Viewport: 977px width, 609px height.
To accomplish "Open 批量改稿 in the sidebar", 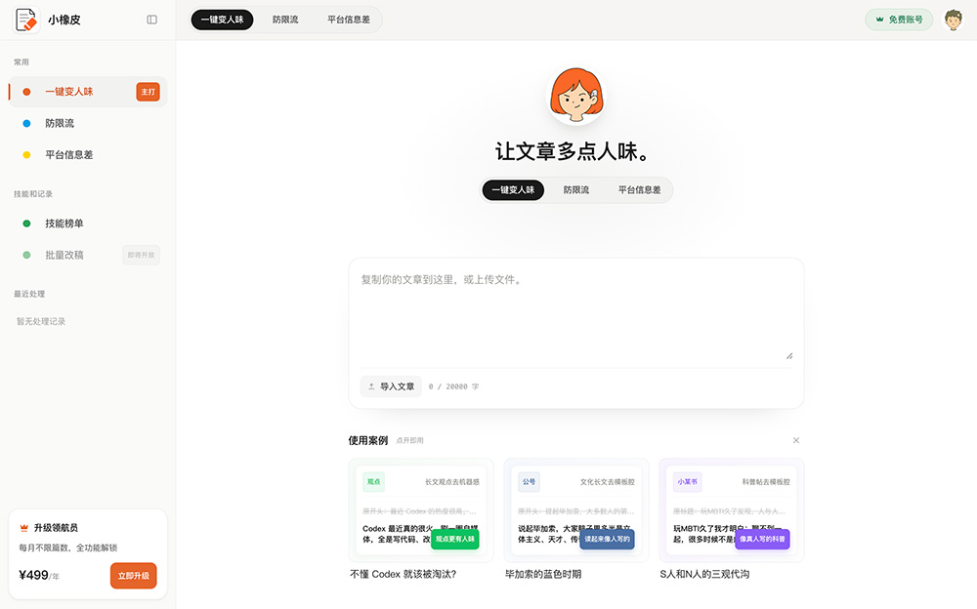I will pyautogui.click(x=88, y=255).
